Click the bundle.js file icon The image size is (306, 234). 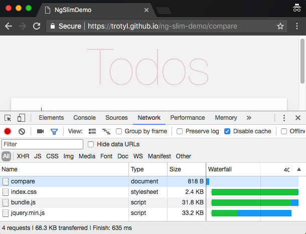(x=6, y=202)
